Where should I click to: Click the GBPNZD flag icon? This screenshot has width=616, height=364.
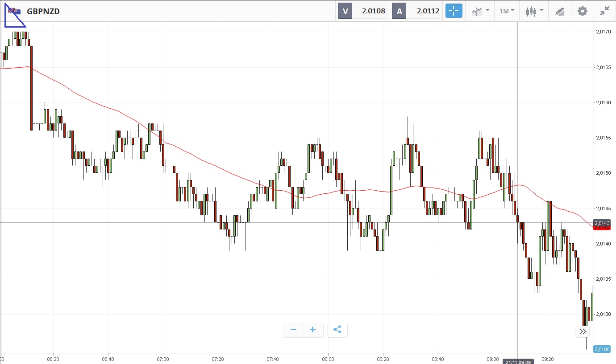click(x=14, y=11)
